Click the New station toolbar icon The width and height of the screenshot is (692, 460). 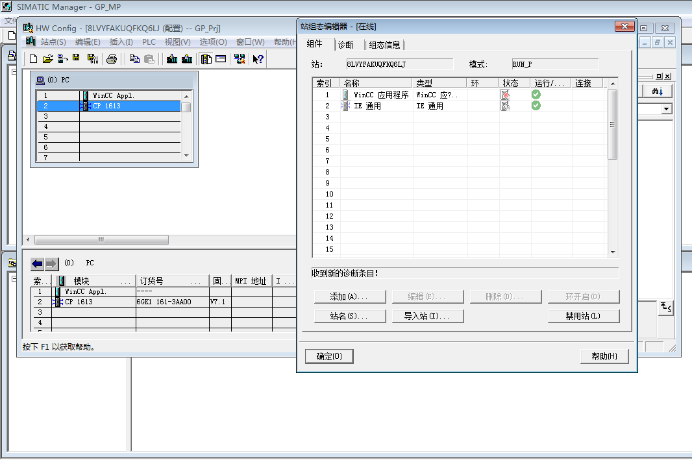pyautogui.click(x=33, y=58)
